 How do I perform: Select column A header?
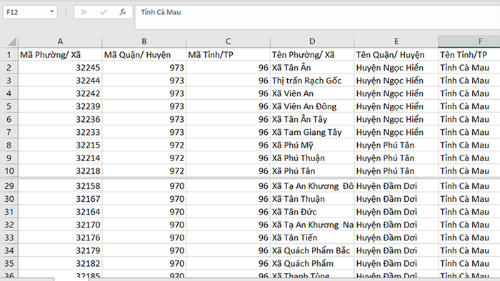coord(60,41)
